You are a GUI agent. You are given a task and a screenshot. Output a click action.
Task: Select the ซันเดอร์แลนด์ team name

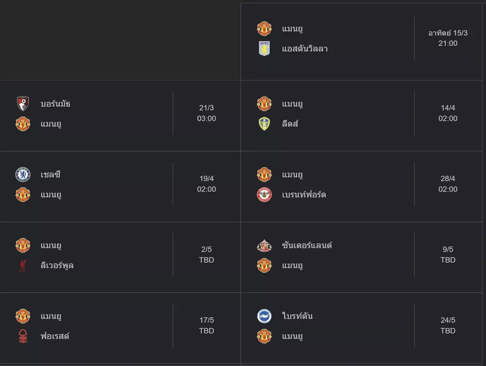point(307,245)
